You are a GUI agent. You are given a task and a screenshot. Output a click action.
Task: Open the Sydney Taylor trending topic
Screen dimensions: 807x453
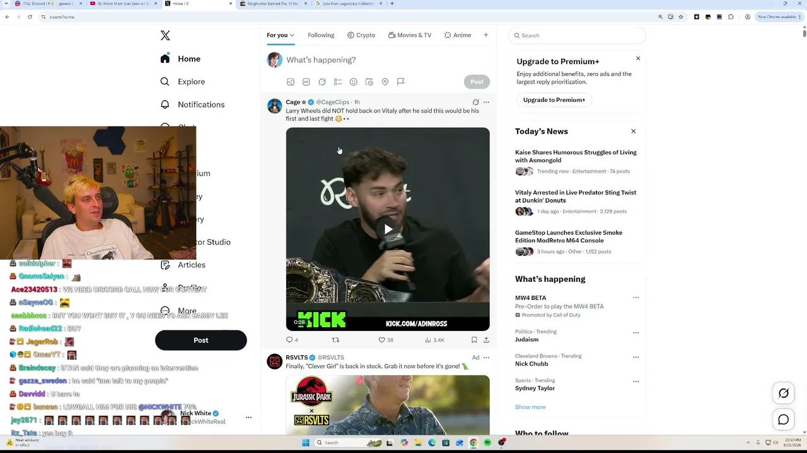pyautogui.click(x=535, y=388)
